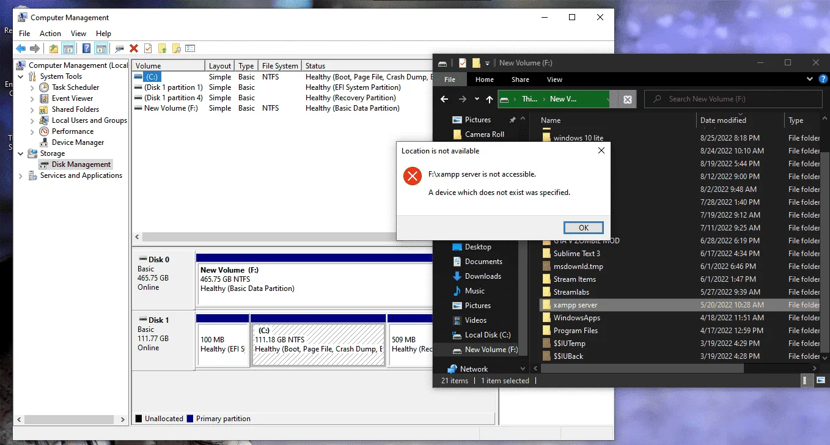Click the blue Back arrow in Computer Management toolbar

click(21, 49)
